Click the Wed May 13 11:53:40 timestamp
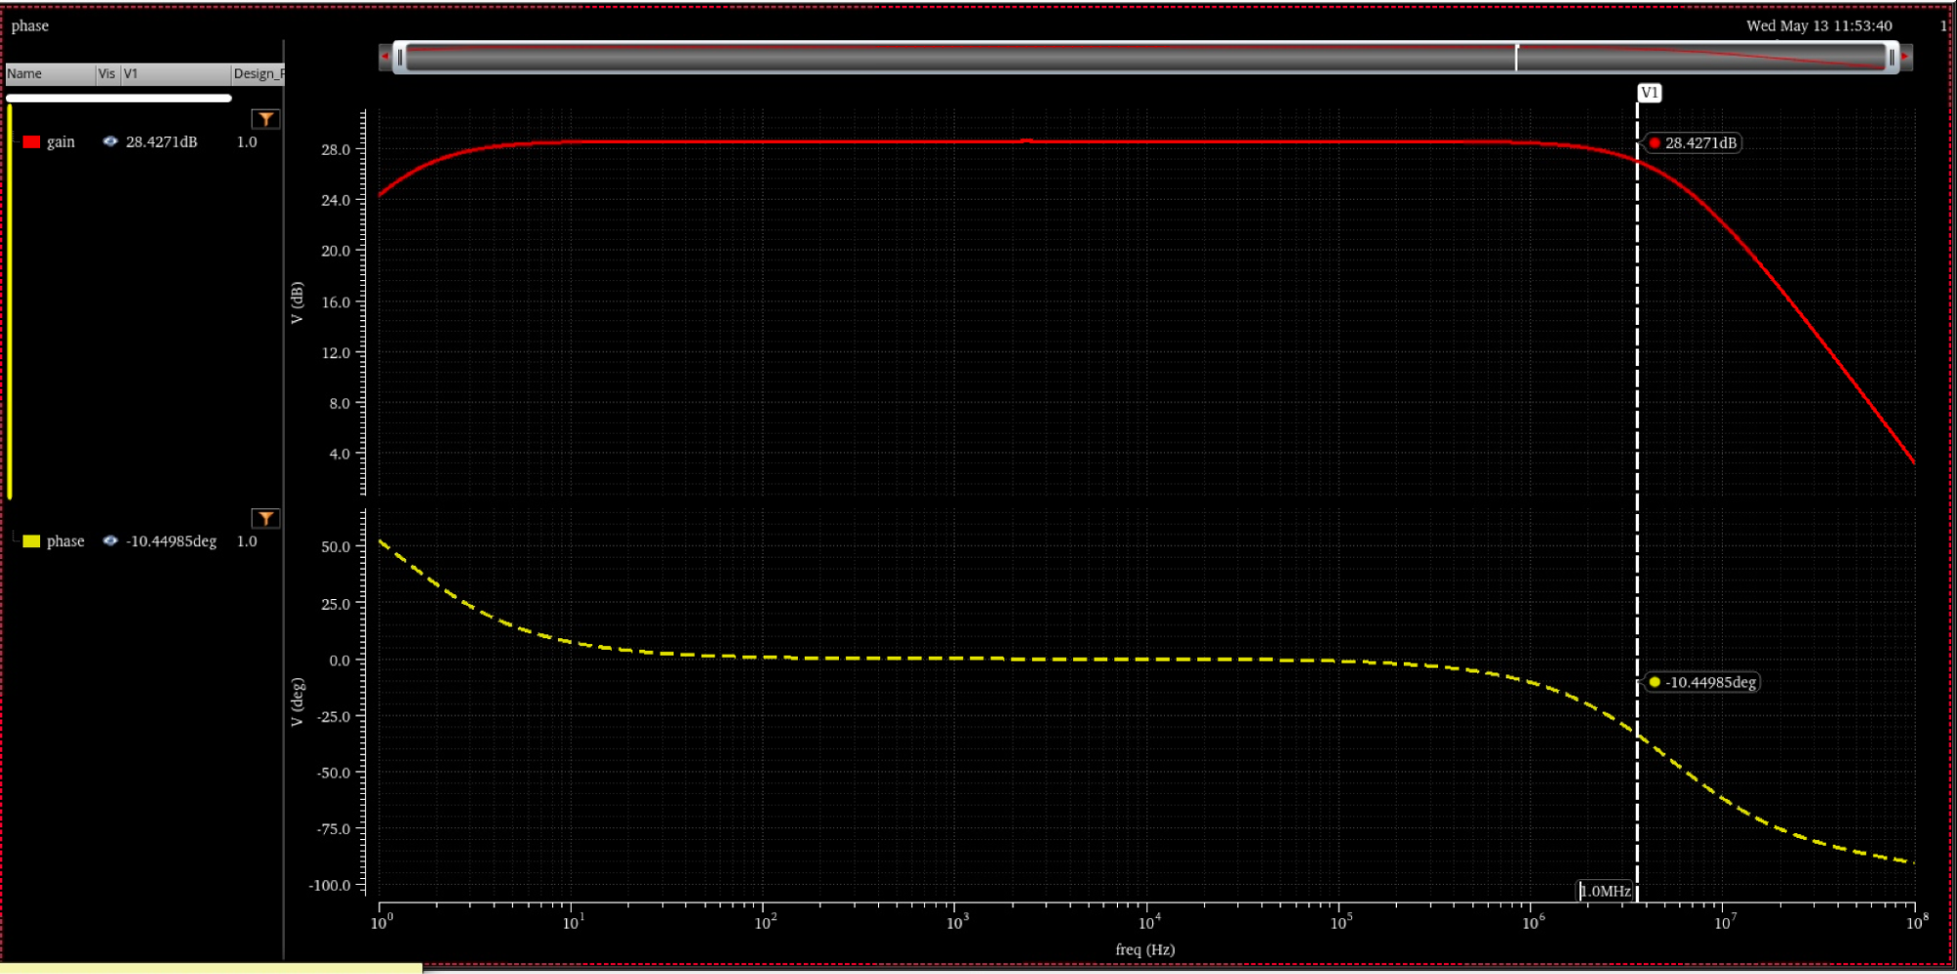1957x974 pixels. pos(1819,25)
